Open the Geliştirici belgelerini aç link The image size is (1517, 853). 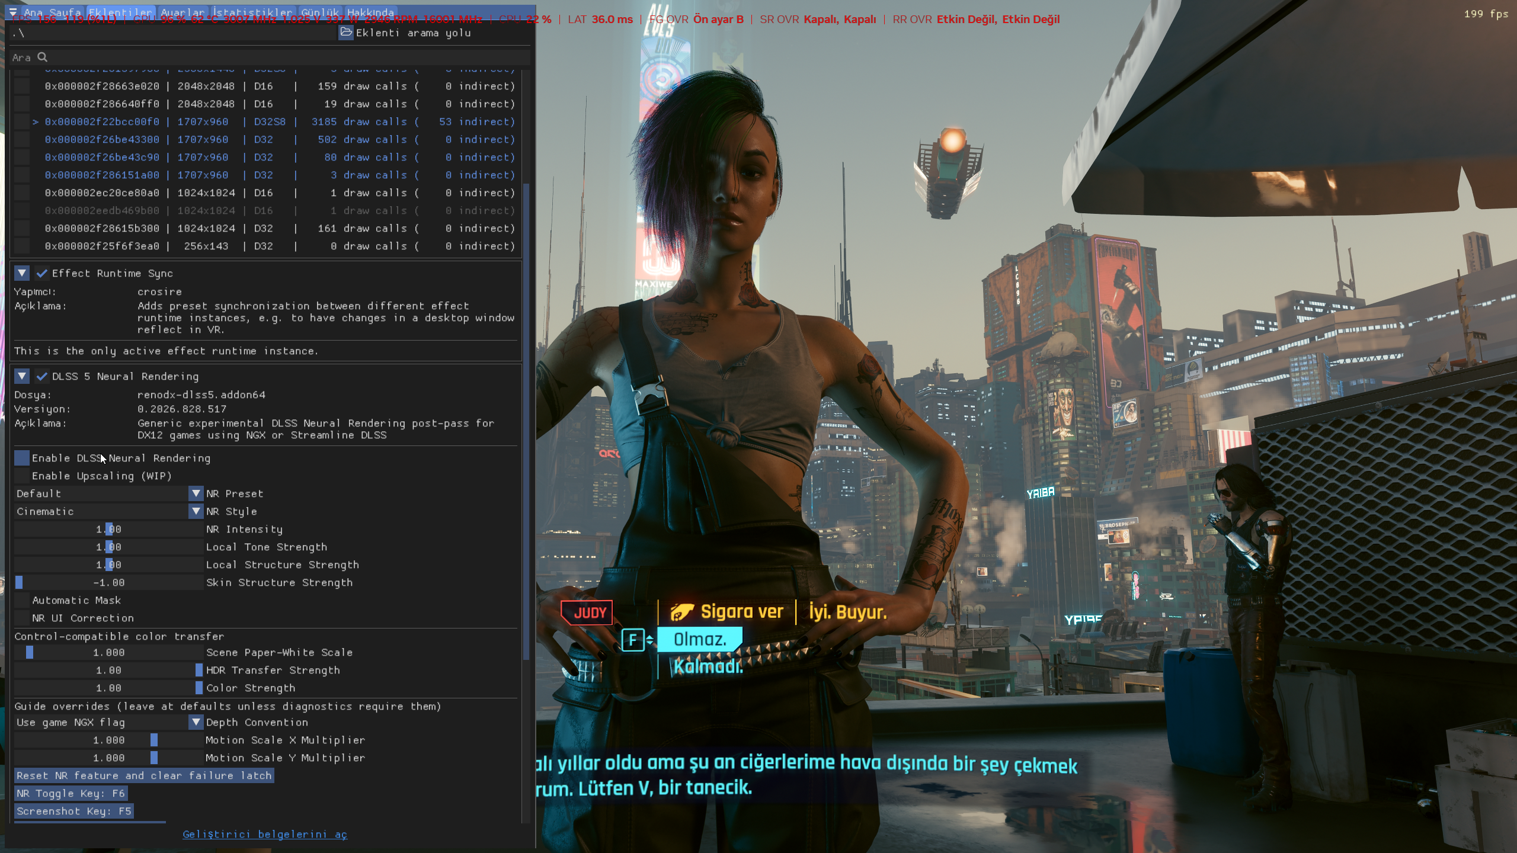coord(265,835)
